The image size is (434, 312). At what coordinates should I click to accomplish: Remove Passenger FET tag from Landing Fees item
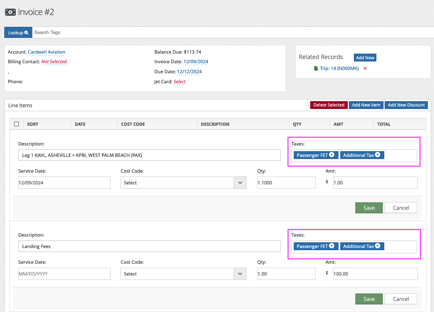click(332, 246)
